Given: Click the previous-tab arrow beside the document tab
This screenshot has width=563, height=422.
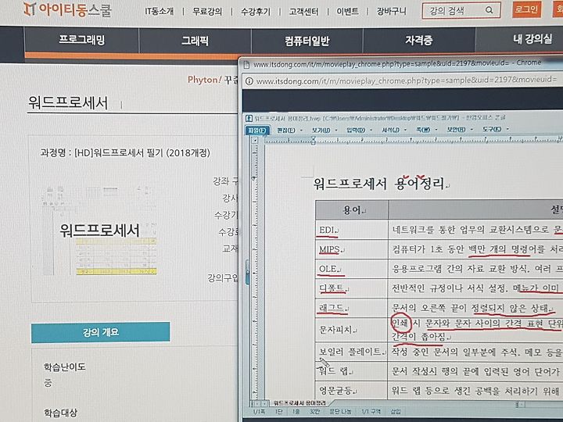Looking at the screenshot, I should coord(258,404).
